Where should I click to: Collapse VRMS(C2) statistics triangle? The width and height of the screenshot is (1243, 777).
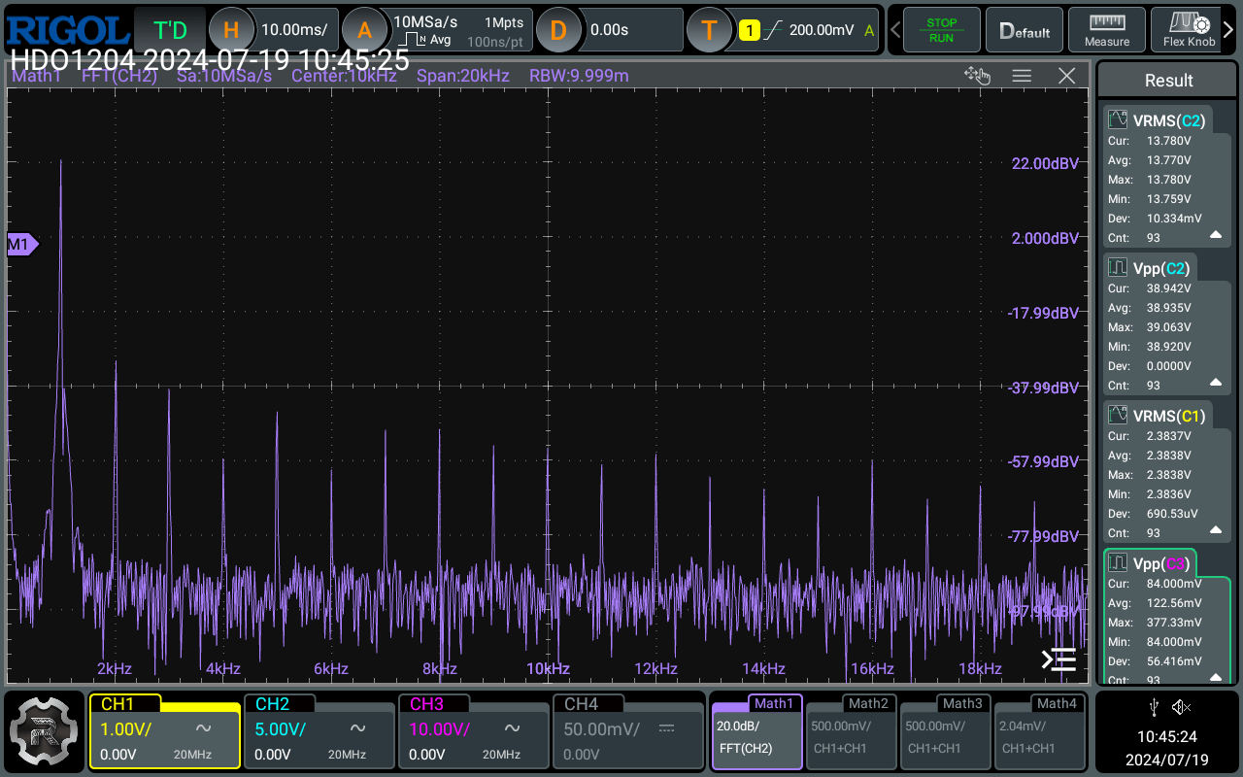click(x=1215, y=235)
